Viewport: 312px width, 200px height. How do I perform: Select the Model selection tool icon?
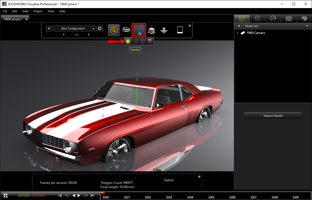(128, 41)
